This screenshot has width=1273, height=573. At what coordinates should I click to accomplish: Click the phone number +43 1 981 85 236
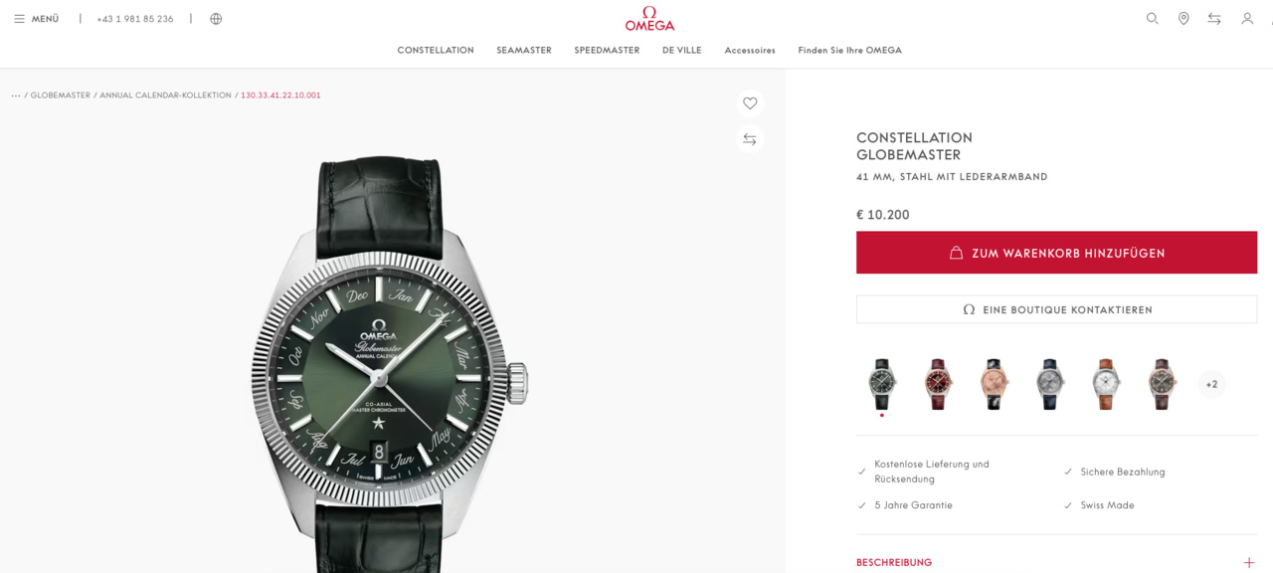pyautogui.click(x=135, y=19)
